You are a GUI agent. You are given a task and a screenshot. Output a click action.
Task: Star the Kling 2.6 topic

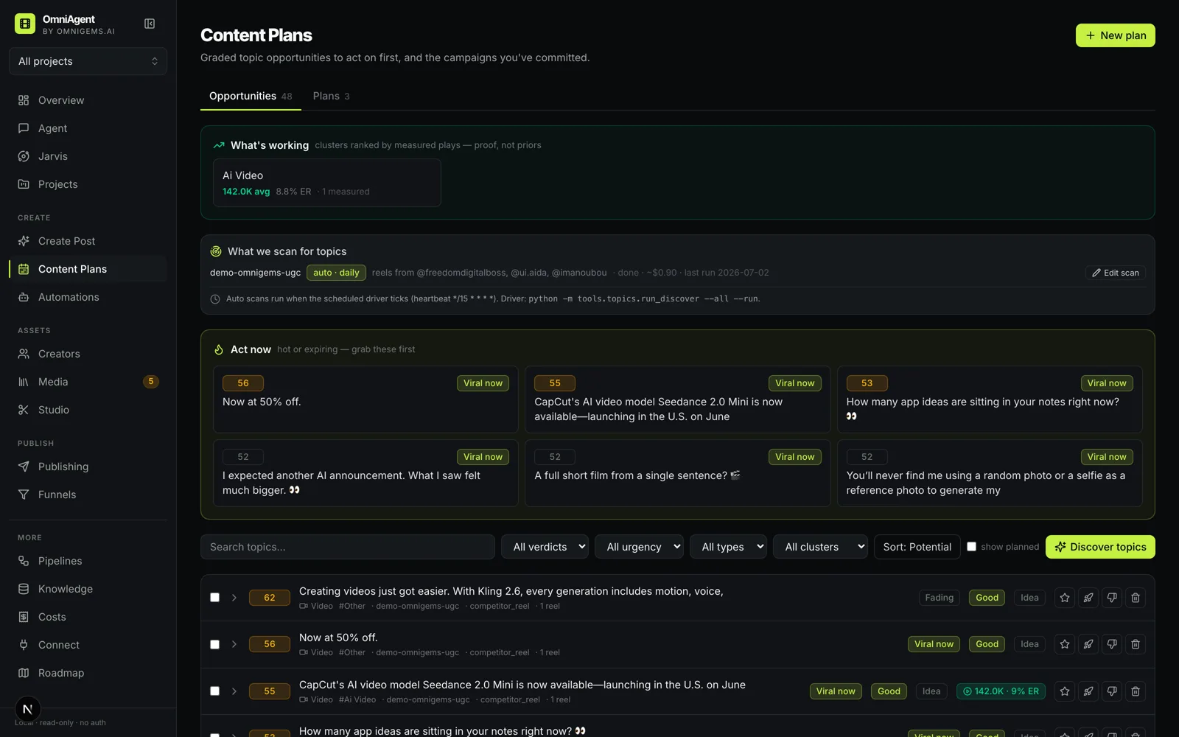coord(1065,598)
